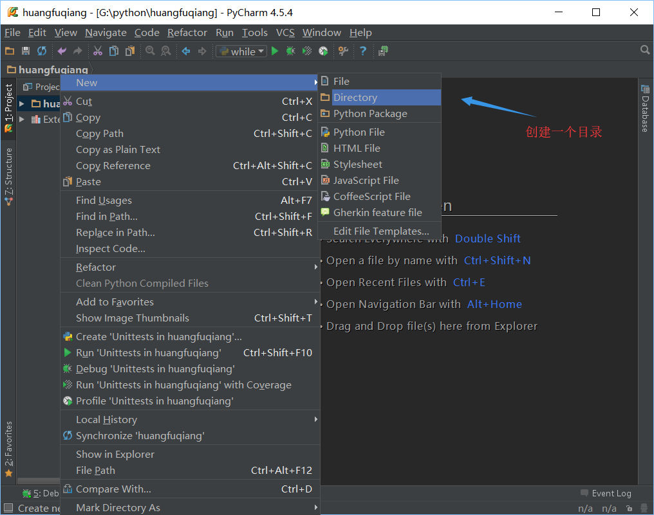Click the Synchronize icon in the toolbar
Viewport: 654px width, 515px height.
tap(42, 51)
